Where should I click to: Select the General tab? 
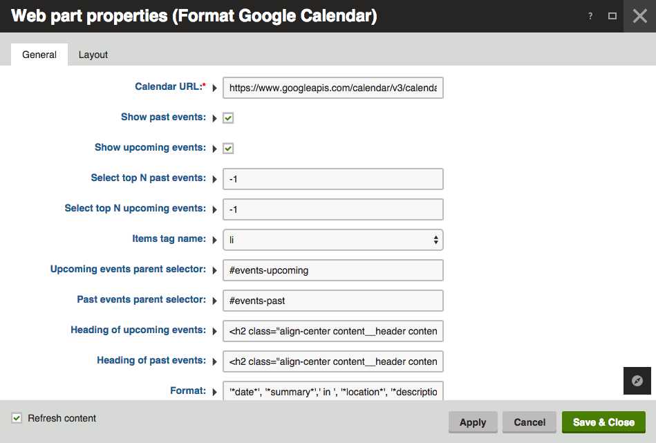39,55
